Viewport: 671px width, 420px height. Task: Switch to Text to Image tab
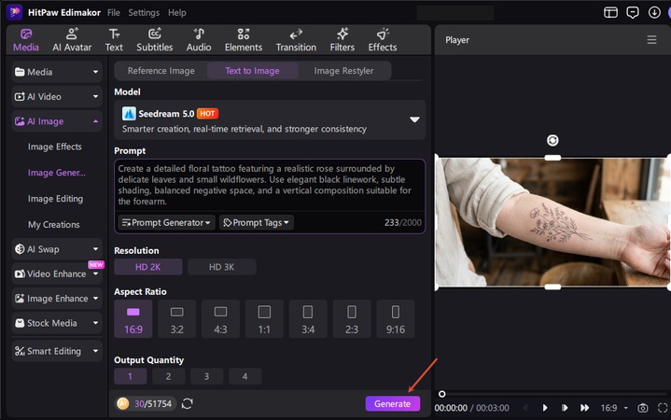[x=253, y=71]
